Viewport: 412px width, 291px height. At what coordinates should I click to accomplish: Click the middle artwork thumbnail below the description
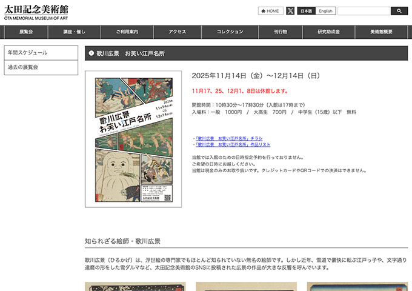tap(246, 287)
